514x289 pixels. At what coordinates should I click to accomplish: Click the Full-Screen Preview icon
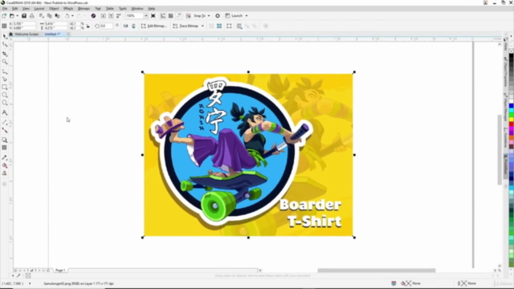tap(153, 16)
